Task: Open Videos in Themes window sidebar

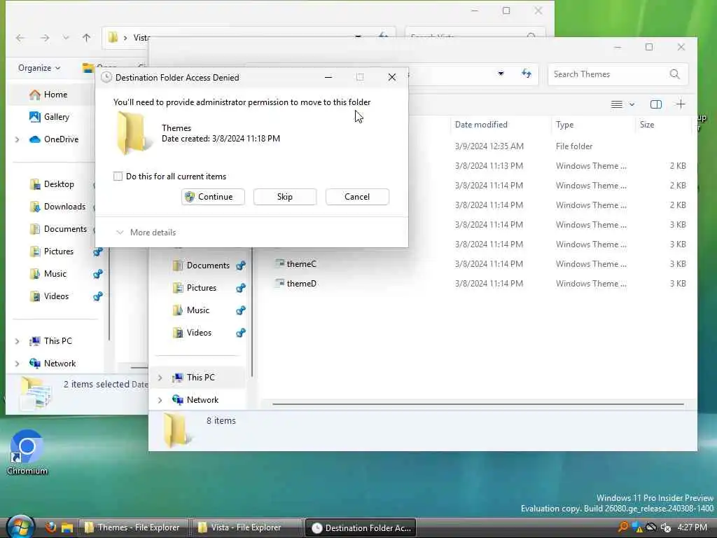Action: [198, 333]
